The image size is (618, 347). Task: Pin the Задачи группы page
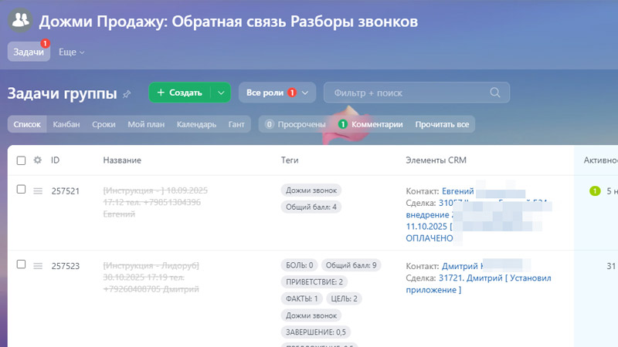(x=127, y=94)
